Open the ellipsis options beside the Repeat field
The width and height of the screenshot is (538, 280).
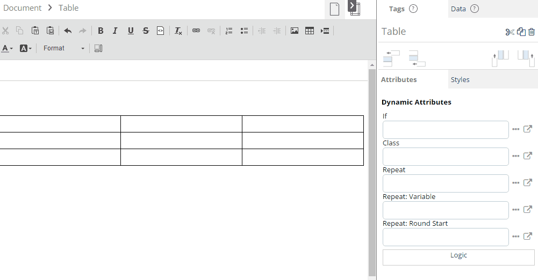click(515, 183)
